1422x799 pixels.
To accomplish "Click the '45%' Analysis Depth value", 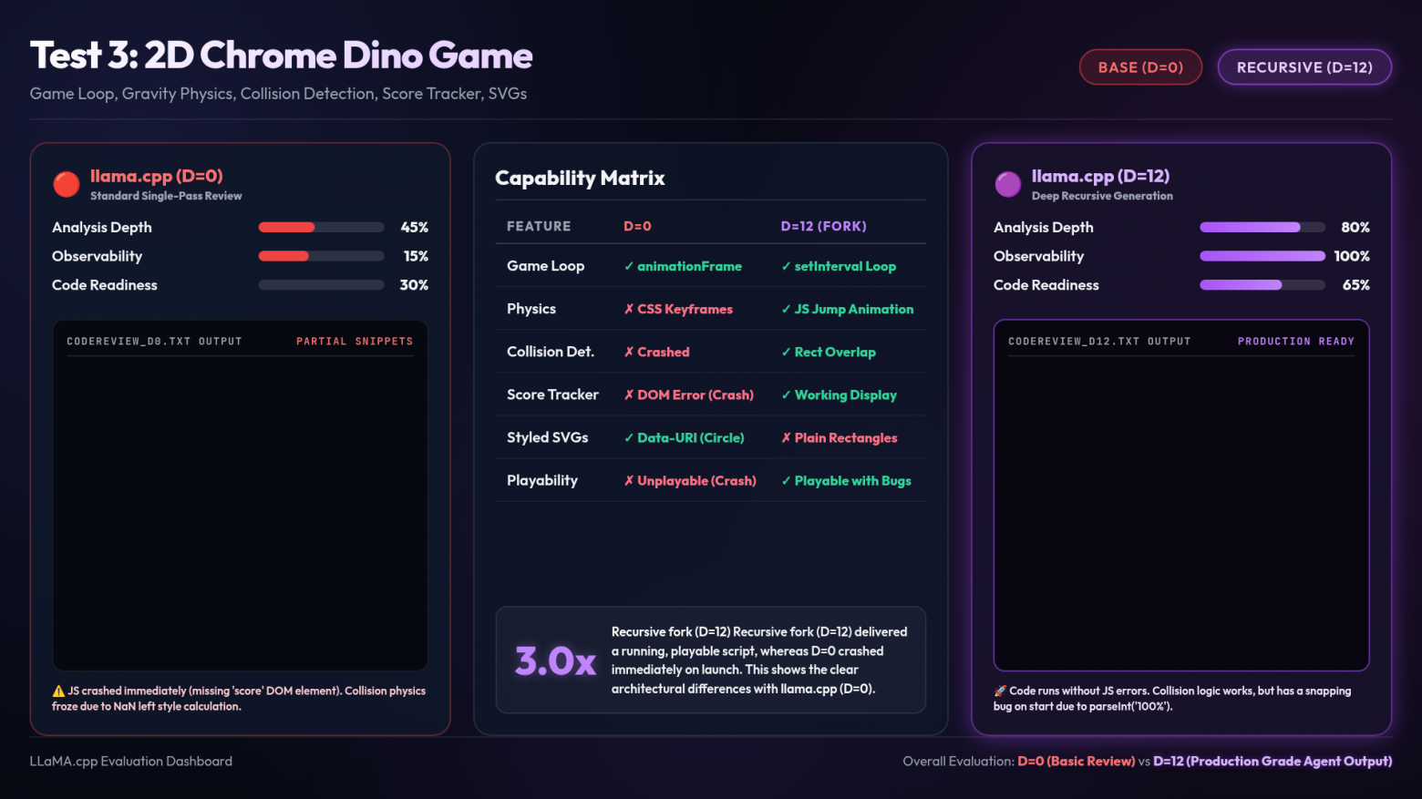I will point(415,227).
